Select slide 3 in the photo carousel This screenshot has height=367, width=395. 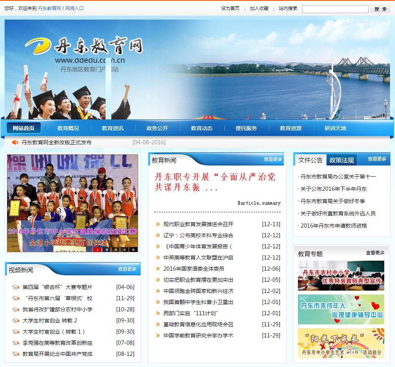116,250
